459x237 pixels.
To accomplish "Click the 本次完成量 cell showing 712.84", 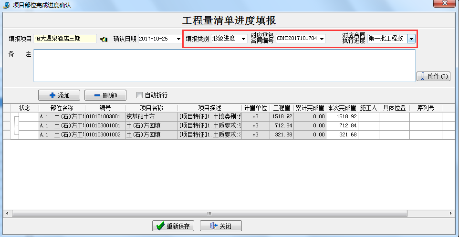I will click(x=342, y=125).
